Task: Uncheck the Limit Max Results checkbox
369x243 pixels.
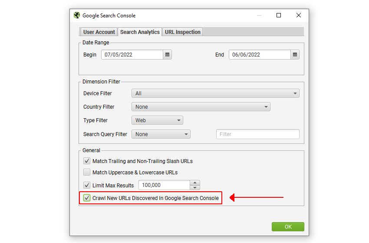Action: click(x=86, y=185)
